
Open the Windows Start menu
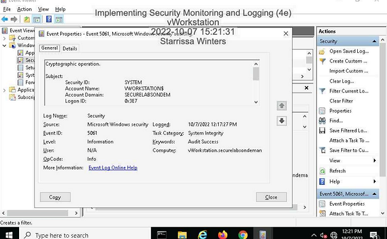[9, 235]
